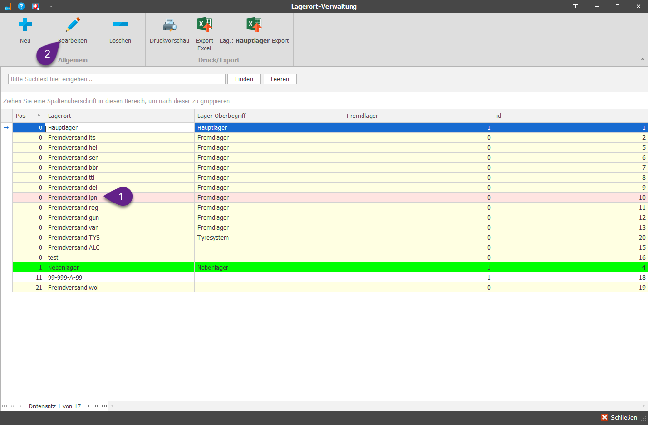Click the 99-999-A-99 Lagerort cell
This screenshot has height=425, width=648.
119,277
